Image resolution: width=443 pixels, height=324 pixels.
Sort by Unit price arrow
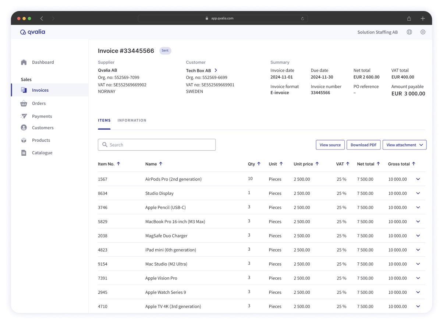pyautogui.click(x=317, y=164)
